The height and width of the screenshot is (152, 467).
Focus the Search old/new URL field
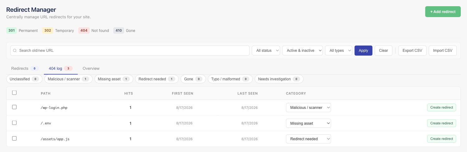click(130, 51)
